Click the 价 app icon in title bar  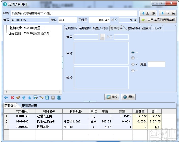(x=5, y=4)
